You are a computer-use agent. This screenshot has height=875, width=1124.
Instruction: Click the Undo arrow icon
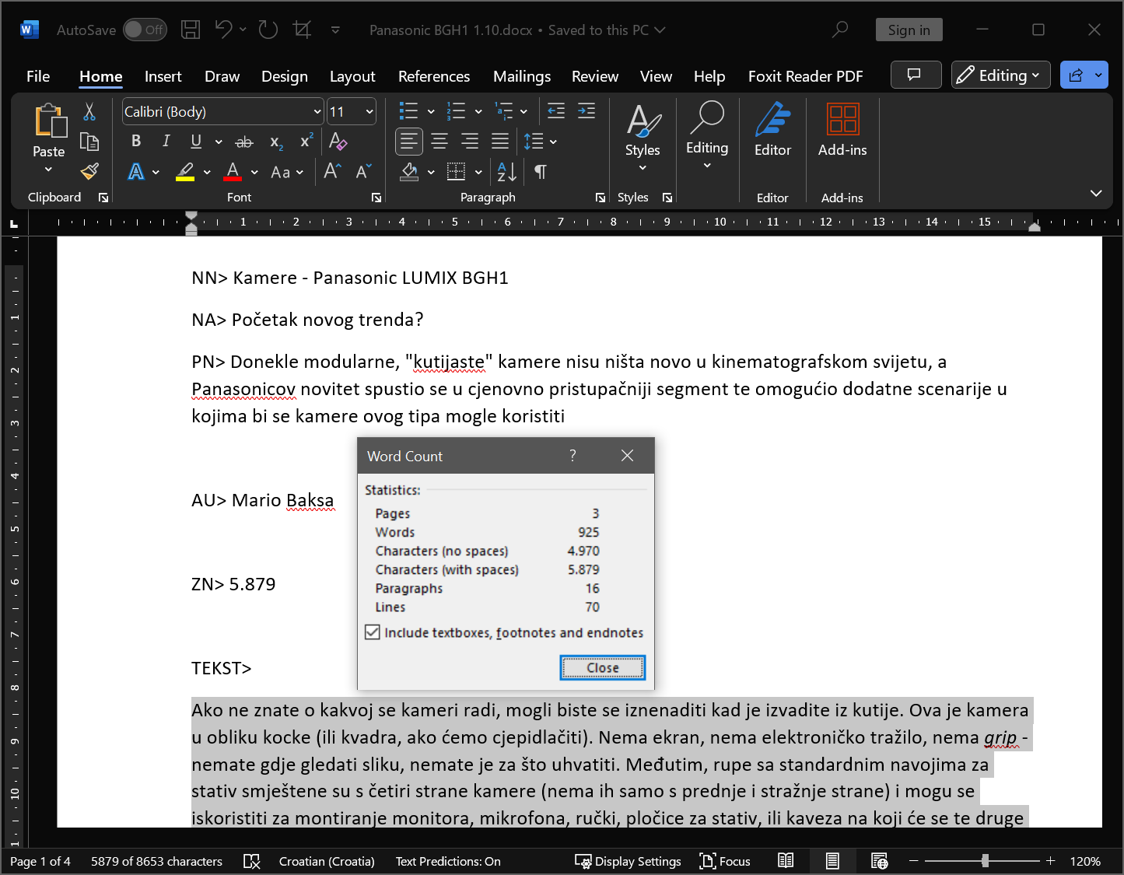coord(223,30)
